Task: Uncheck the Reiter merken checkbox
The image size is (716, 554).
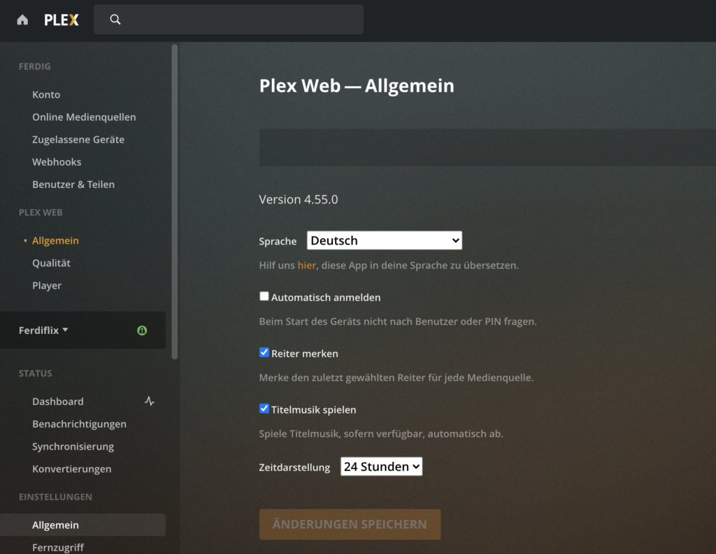Action: pos(264,353)
